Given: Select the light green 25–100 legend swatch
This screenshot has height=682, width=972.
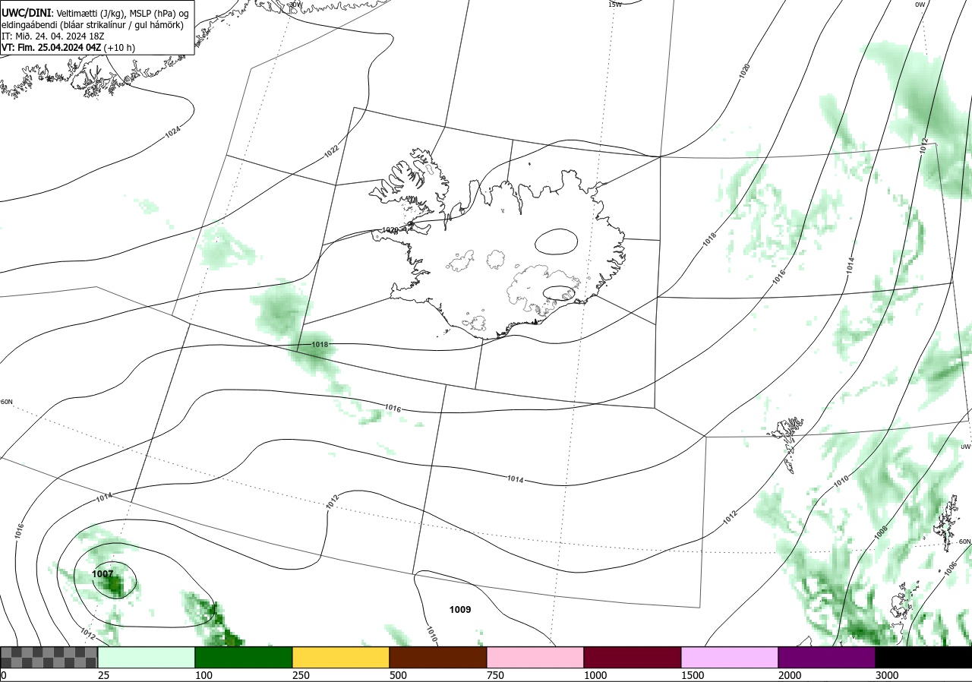Looking at the screenshot, I should pyautogui.click(x=147, y=657).
